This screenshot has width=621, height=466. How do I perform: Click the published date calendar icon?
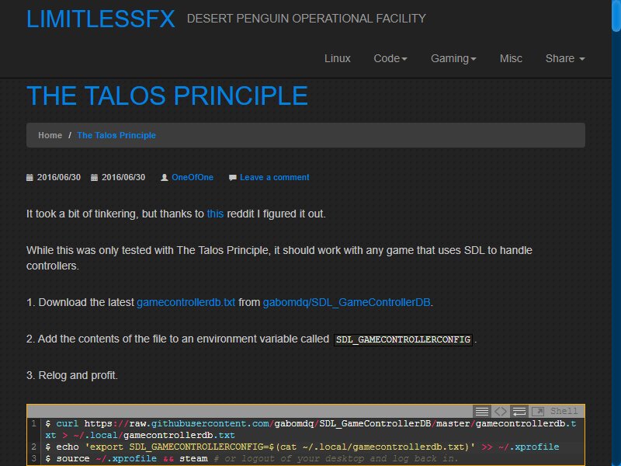pyautogui.click(x=29, y=178)
